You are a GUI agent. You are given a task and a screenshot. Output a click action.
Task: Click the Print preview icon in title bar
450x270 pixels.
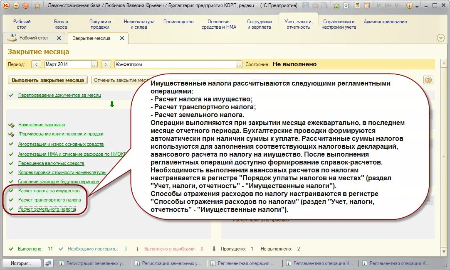324,5
